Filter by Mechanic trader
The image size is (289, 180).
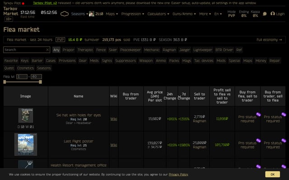[x=152, y=50]
